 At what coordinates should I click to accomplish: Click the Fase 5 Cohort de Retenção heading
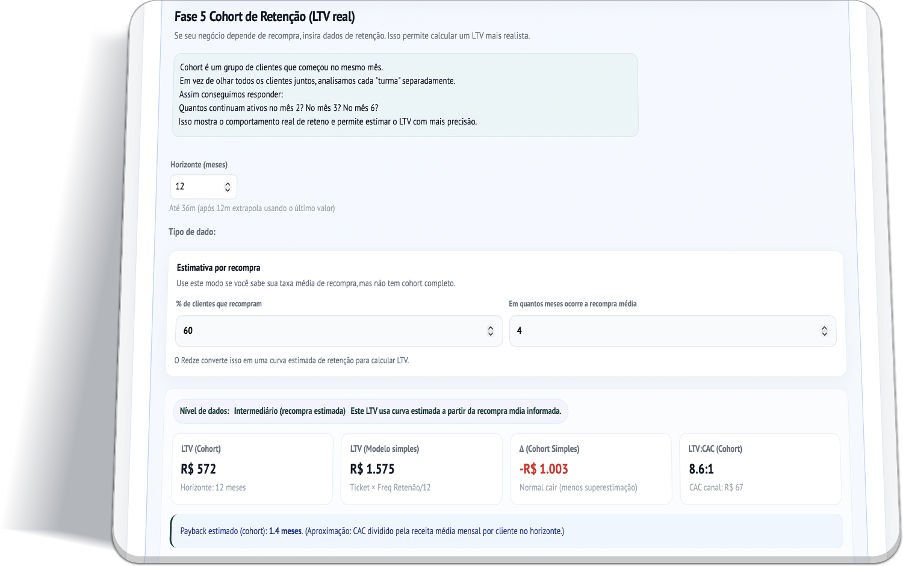tap(264, 17)
